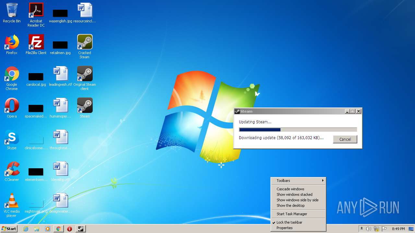Click the Show desktop corner button
The height and width of the screenshot is (233, 415).
pyautogui.click(x=411, y=229)
